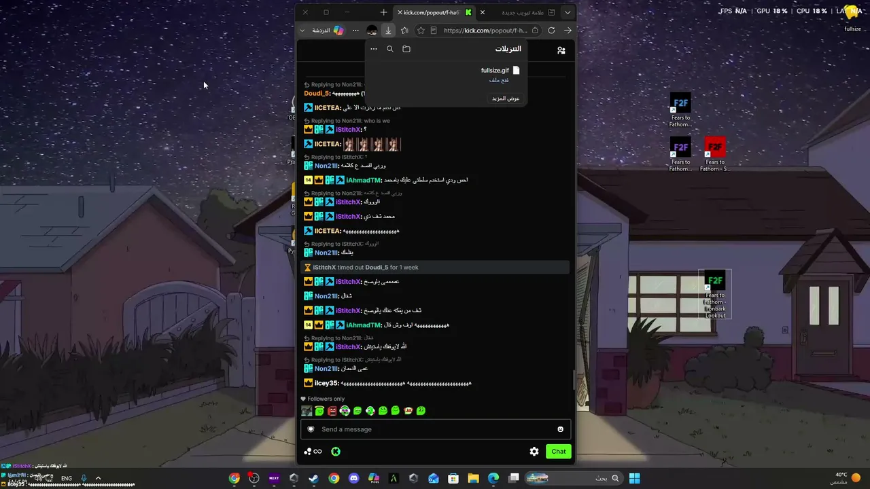Open File Explorer from the taskbar
870x489 pixels.
pyautogui.click(x=473, y=478)
